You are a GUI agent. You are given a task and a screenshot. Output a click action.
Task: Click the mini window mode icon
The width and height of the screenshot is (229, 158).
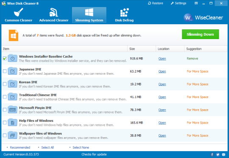[196, 3]
